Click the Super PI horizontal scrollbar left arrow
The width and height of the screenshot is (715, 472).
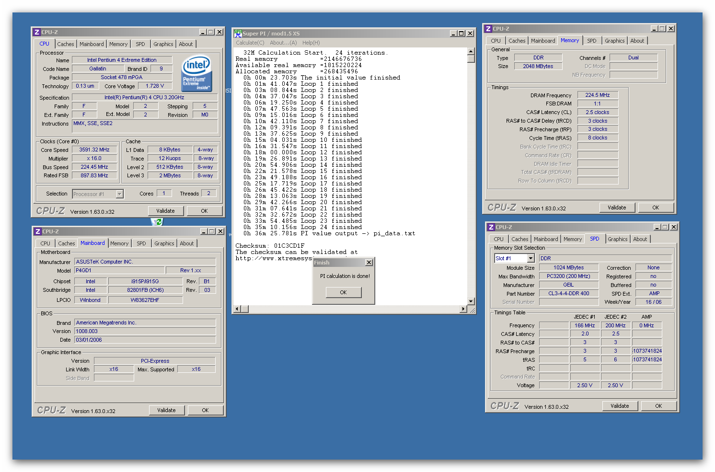[x=237, y=309]
